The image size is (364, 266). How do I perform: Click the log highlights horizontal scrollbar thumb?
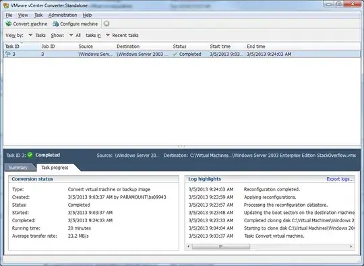click(x=221, y=246)
